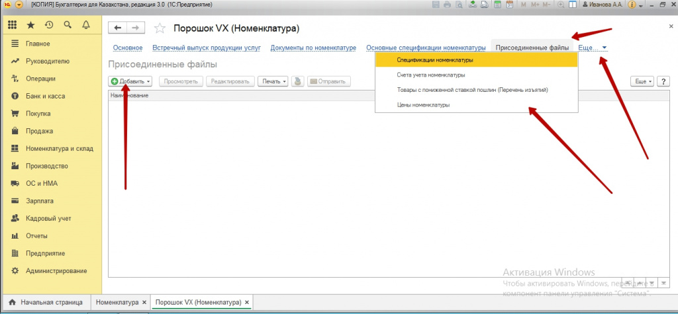Close the Номенклатура bottom tab

144,302
